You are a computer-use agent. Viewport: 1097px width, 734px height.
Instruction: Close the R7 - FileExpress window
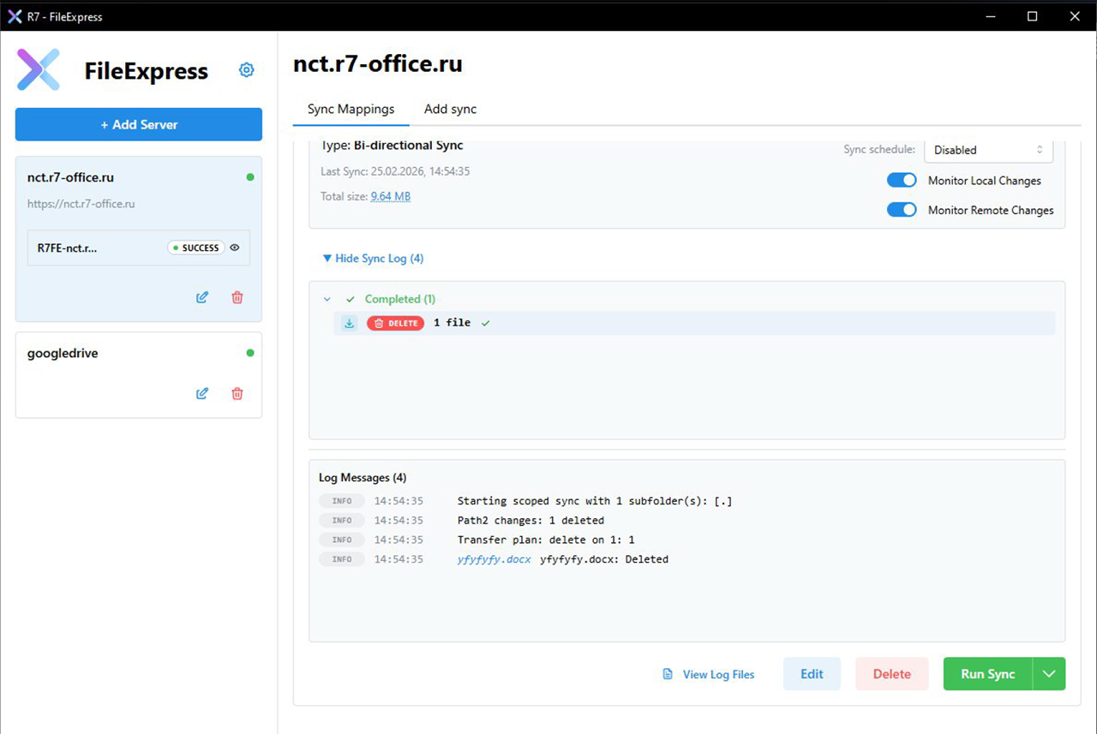click(1075, 16)
